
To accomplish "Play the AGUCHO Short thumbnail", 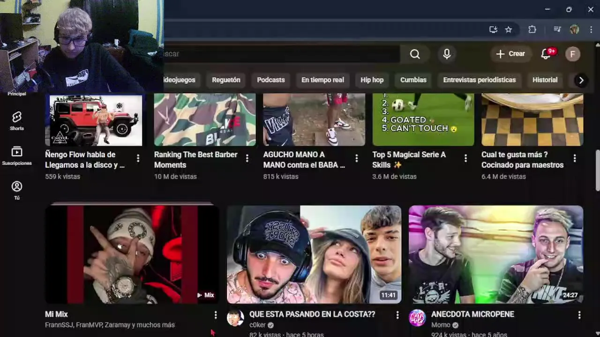I will point(314,120).
